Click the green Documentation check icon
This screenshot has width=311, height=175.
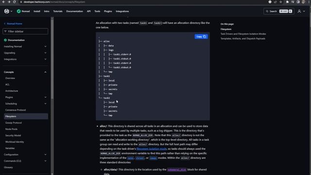(5, 40)
